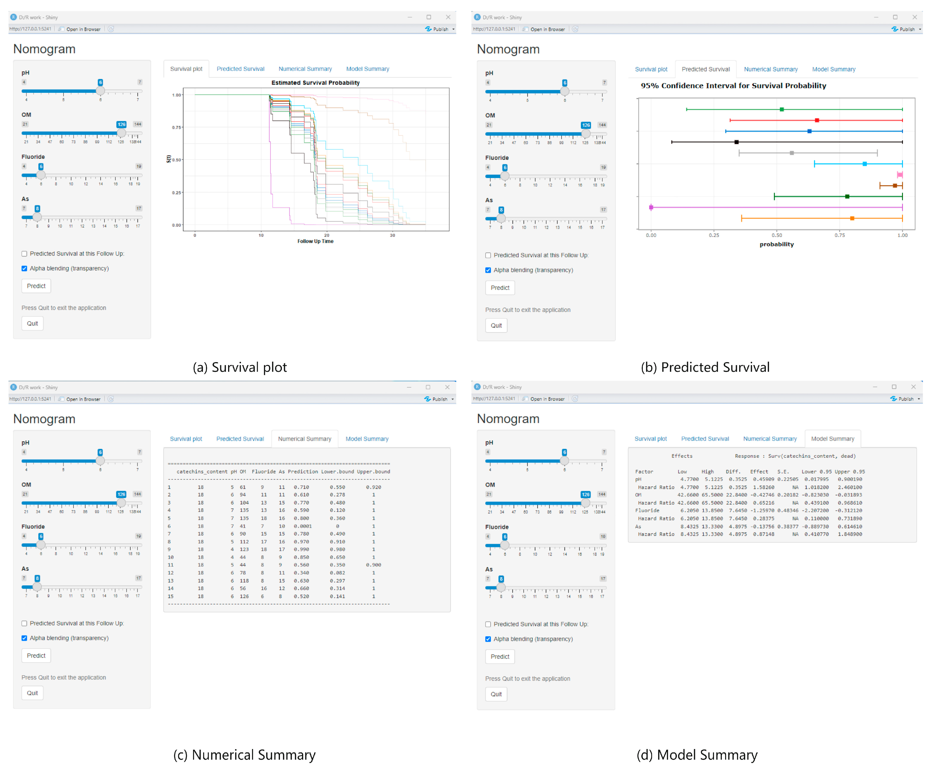This screenshot has width=932, height=772.
Task: Click the Publish icon in panel (a)
Action: [428, 29]
